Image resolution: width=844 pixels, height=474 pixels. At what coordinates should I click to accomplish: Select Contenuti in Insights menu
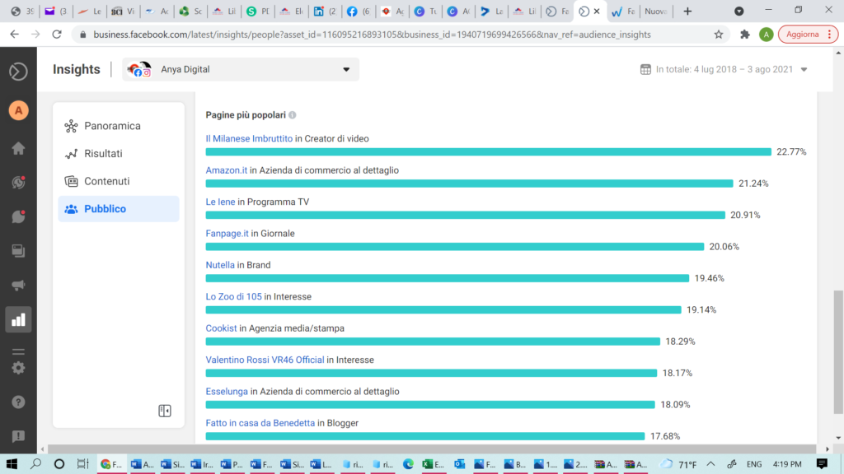coord(119,181)
